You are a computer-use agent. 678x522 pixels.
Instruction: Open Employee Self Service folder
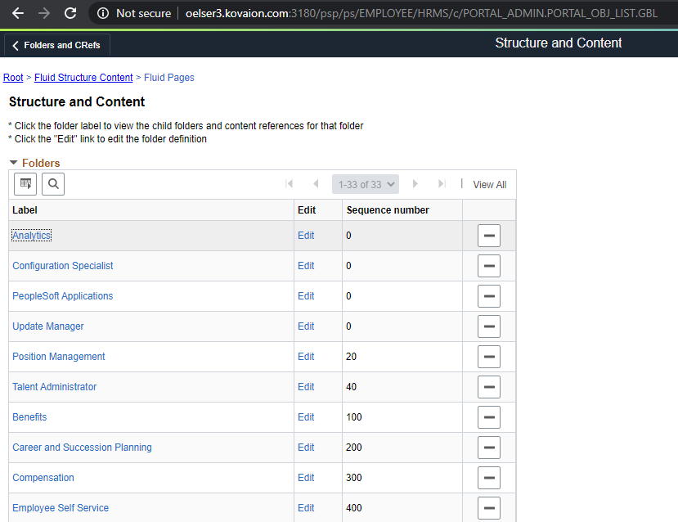coord(61,508)
